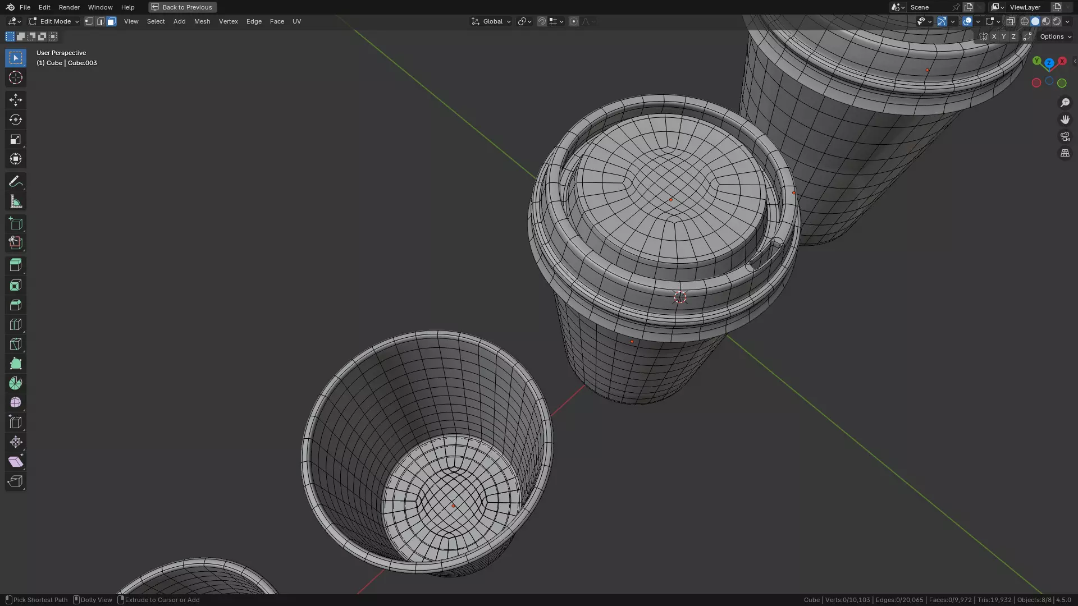Viewport: 1078px width, 606px height.
Task: Open the File menu
Action: pos(25,7)
